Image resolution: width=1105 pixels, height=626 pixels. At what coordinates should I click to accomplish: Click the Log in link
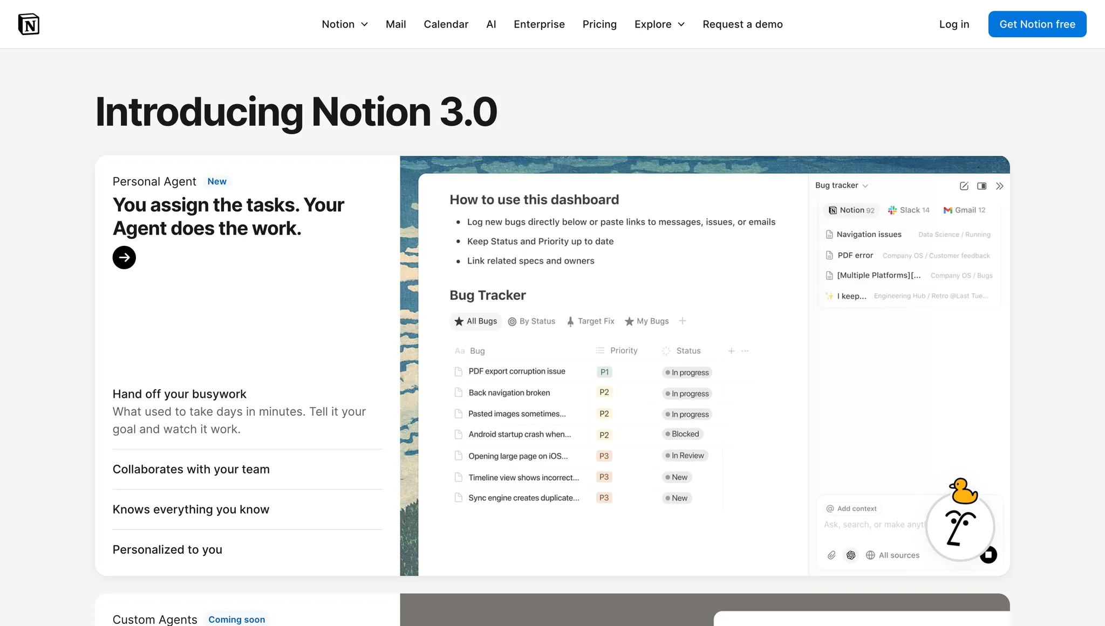click(954, 24)
